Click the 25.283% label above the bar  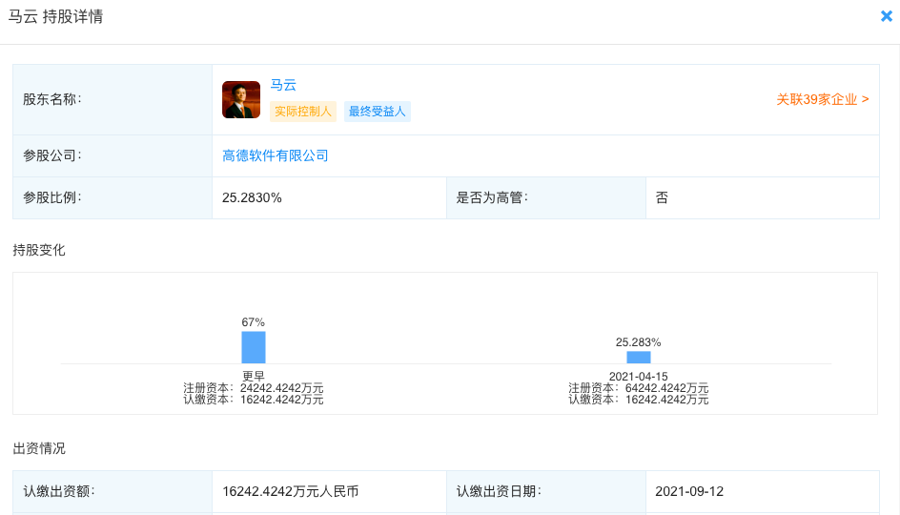[638, 342]
